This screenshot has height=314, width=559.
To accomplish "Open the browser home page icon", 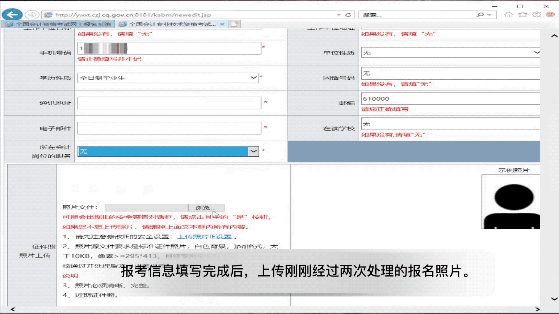I will tap(509, 15).
